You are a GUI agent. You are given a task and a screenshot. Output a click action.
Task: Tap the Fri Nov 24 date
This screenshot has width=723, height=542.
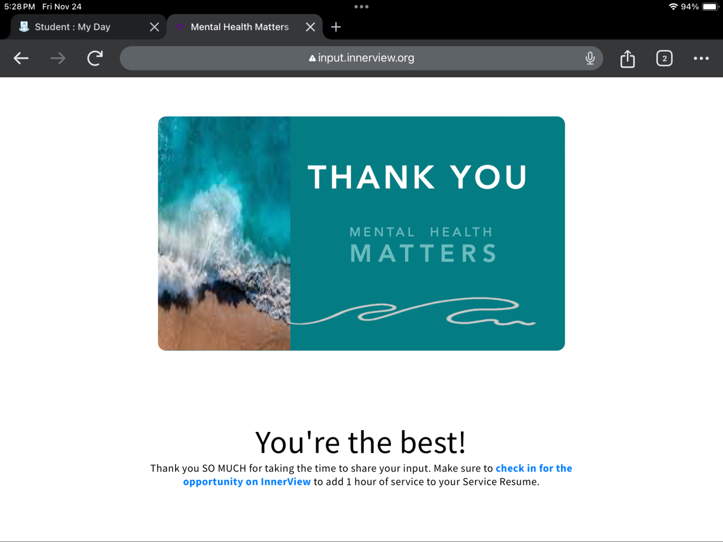coord(62,7)
